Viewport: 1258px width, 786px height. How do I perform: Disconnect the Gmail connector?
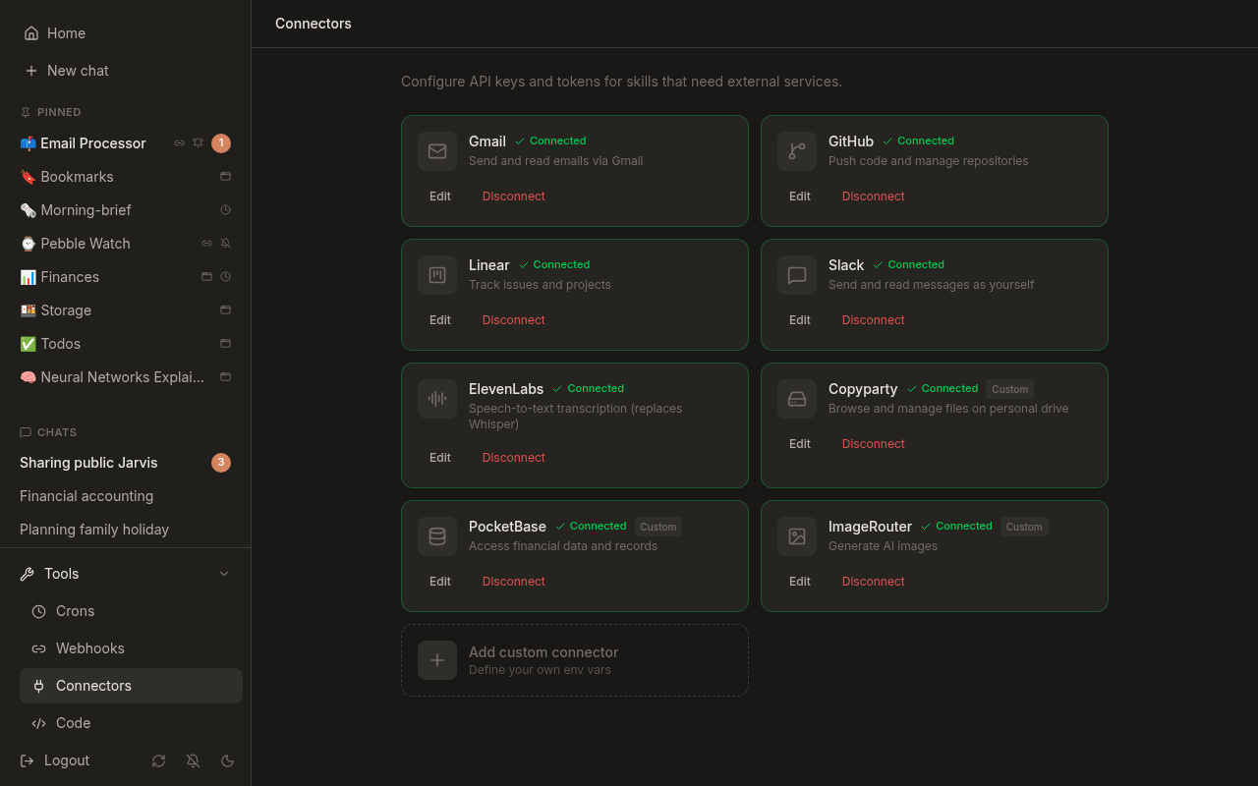(513, 196)
